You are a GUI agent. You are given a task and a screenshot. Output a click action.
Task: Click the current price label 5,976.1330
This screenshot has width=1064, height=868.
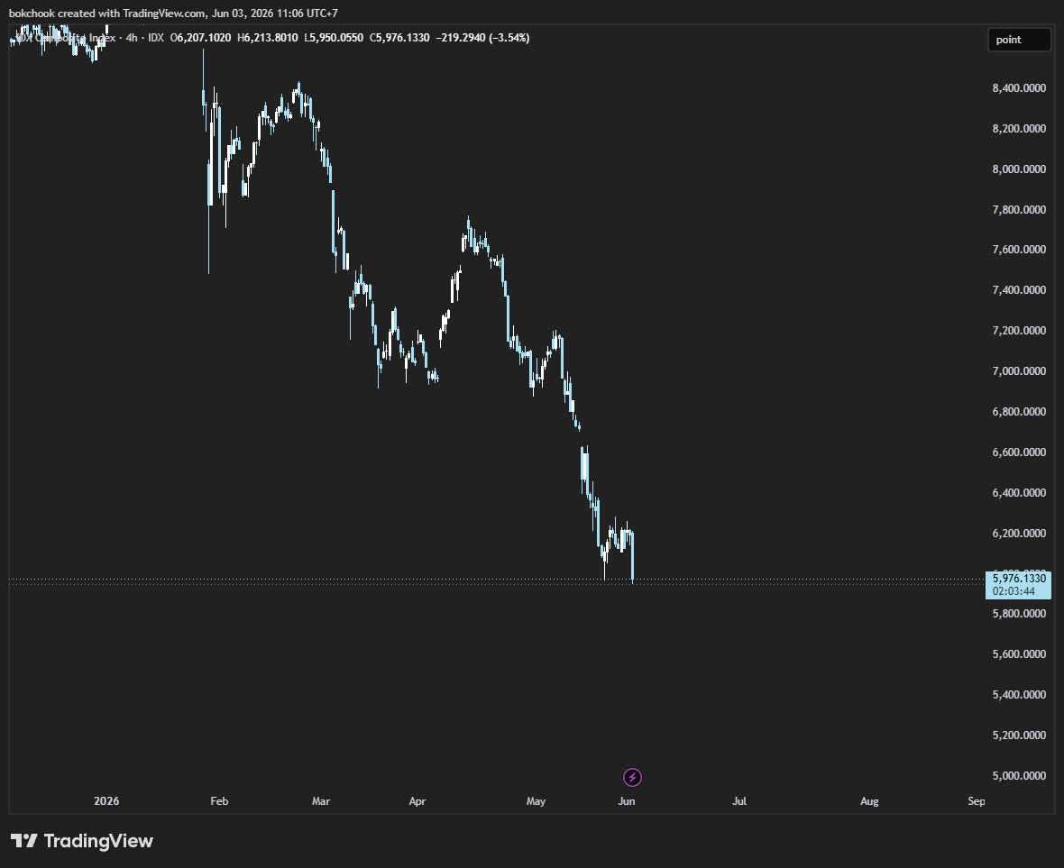pyautogui.click(x=1019, y=579)
